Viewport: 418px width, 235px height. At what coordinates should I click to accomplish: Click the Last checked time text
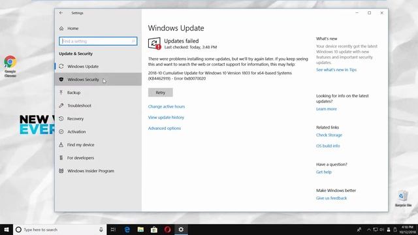(x=191, y=47)
